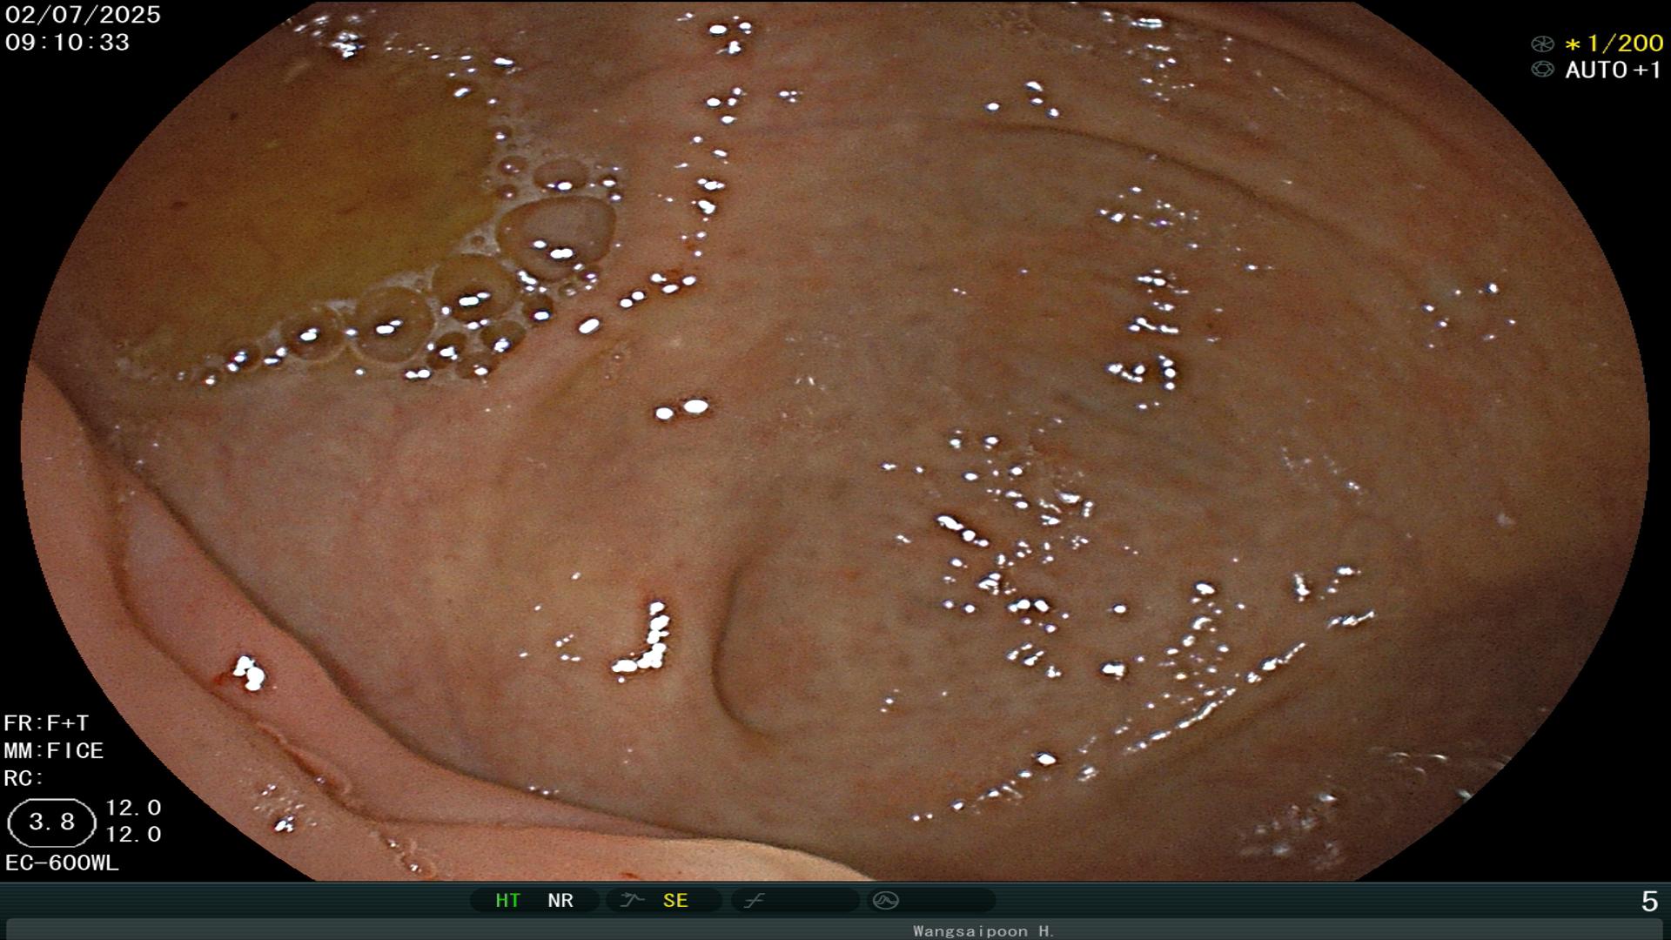Click the name Wangsaipoon H.

click(983, 930)
